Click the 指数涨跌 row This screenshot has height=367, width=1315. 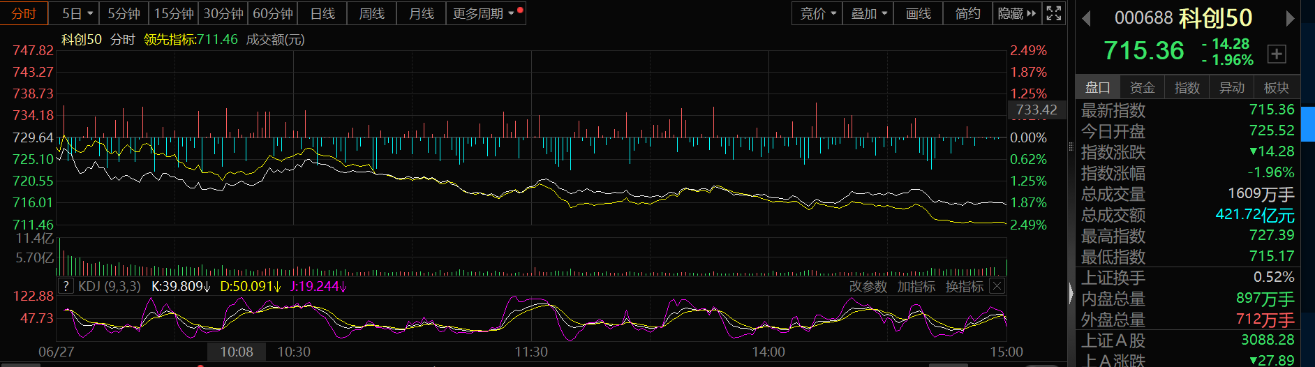point(1187,152)
